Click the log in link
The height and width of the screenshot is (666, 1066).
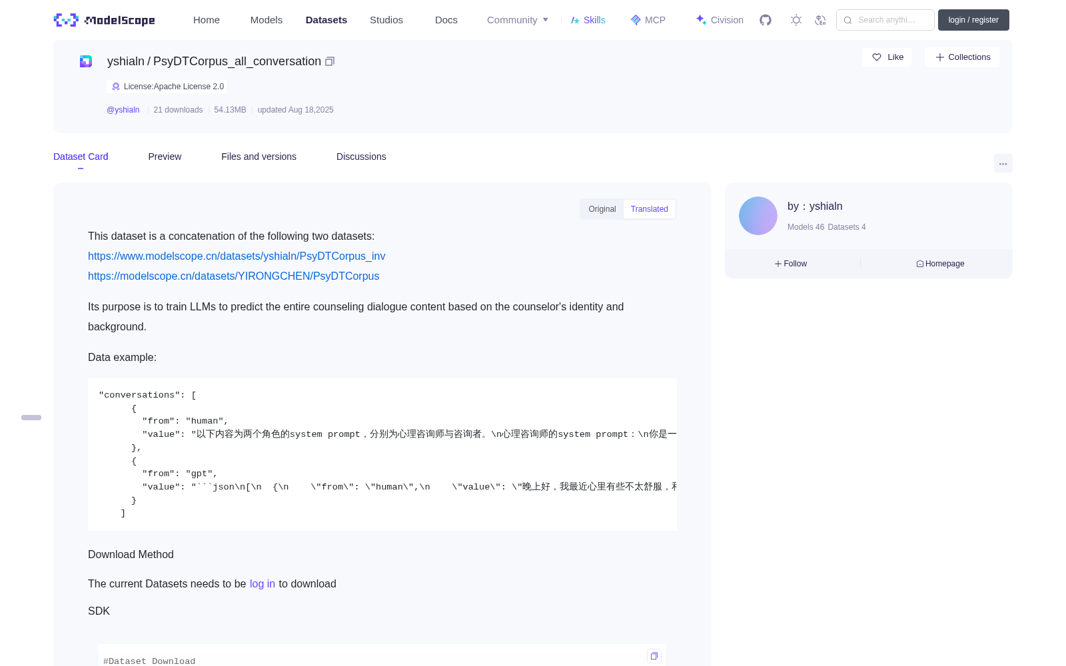(x=263, y=584)
